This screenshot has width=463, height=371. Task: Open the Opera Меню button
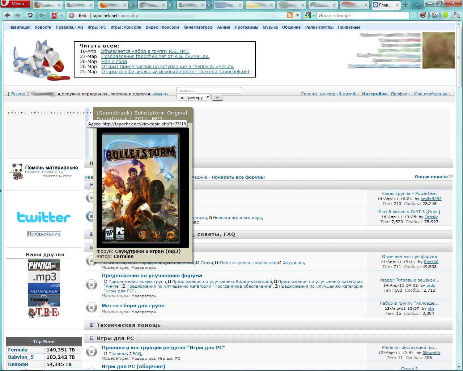click(x=15, y=4)
